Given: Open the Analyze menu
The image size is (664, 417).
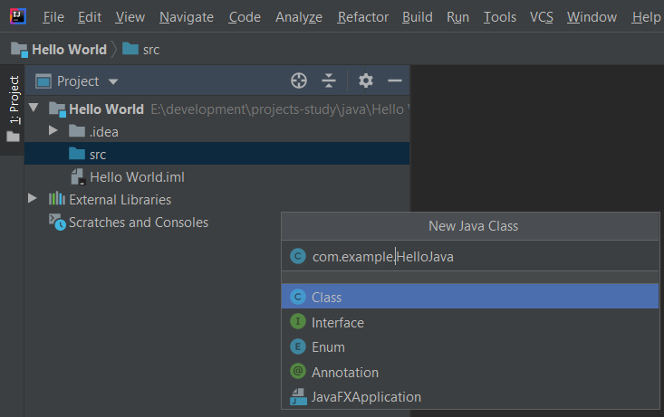Looking at the screenshot, I should tap(299, 17).
